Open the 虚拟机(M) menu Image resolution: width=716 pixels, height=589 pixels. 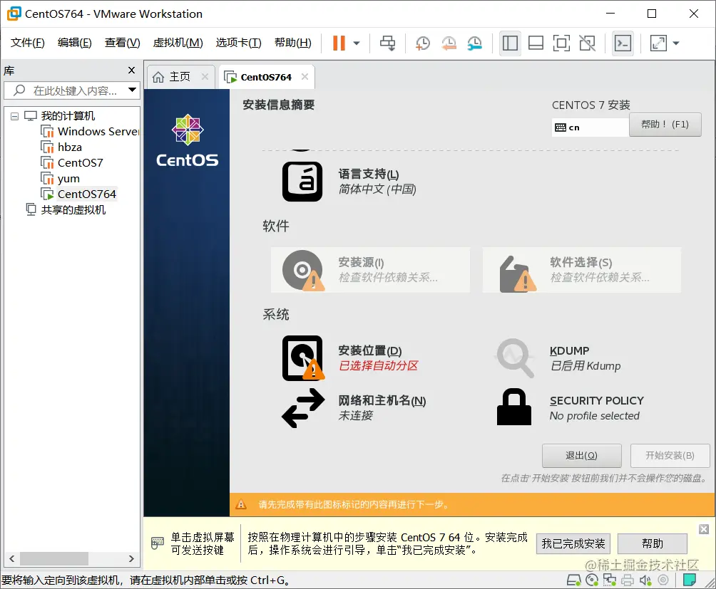pos(178,43)
